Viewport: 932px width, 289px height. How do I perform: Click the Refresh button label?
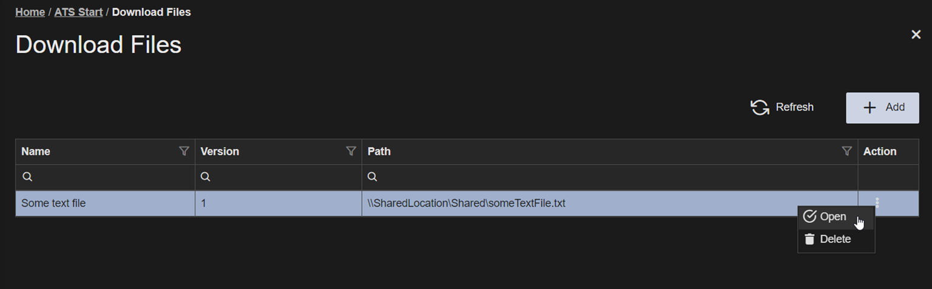click(x=794, y=107)
